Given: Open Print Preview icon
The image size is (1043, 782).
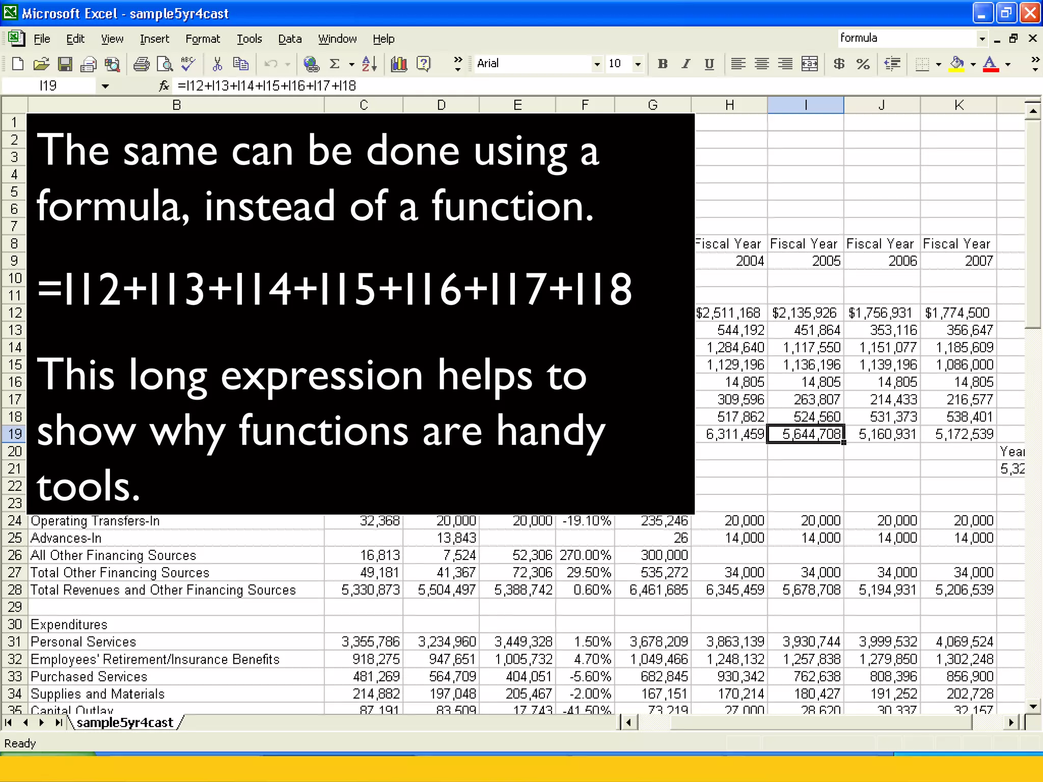Looking at the screenshot, I should pos(164,64).
